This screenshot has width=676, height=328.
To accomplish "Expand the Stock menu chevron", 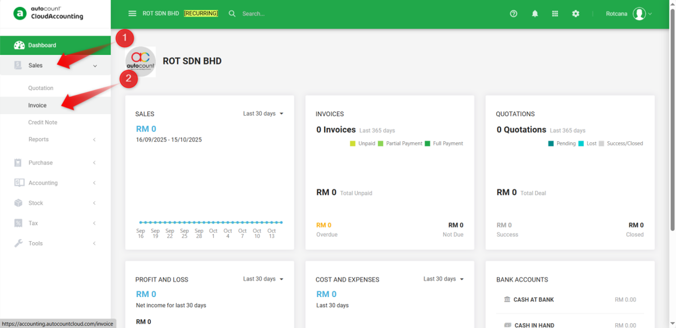I will tap(94, 203).
